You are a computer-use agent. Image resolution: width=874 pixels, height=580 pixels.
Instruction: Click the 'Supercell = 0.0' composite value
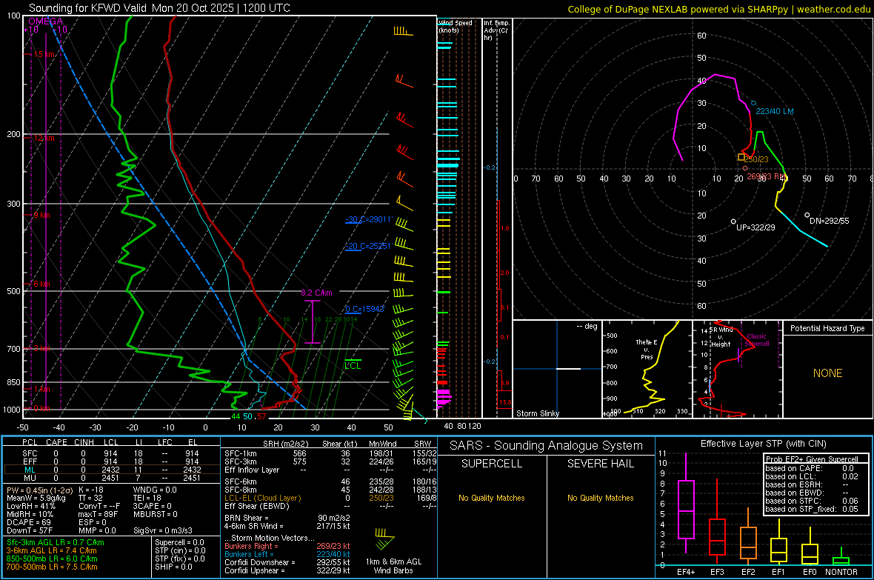[x=179, y=543]
